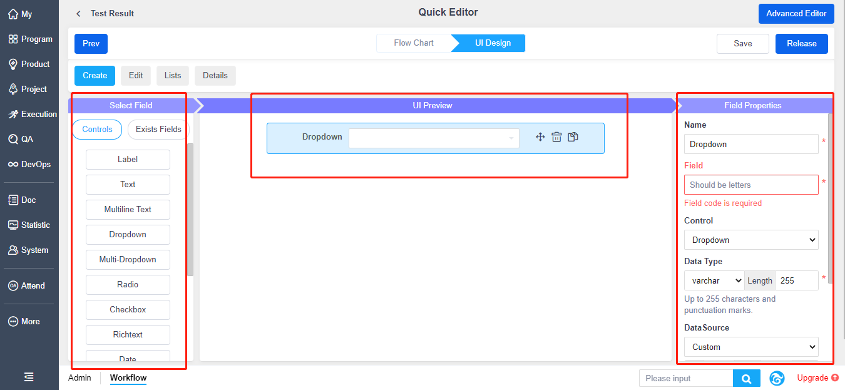Open the Control type dropdown
The width and height of the screenshot is (845, 390).
[x=750, y=240]
